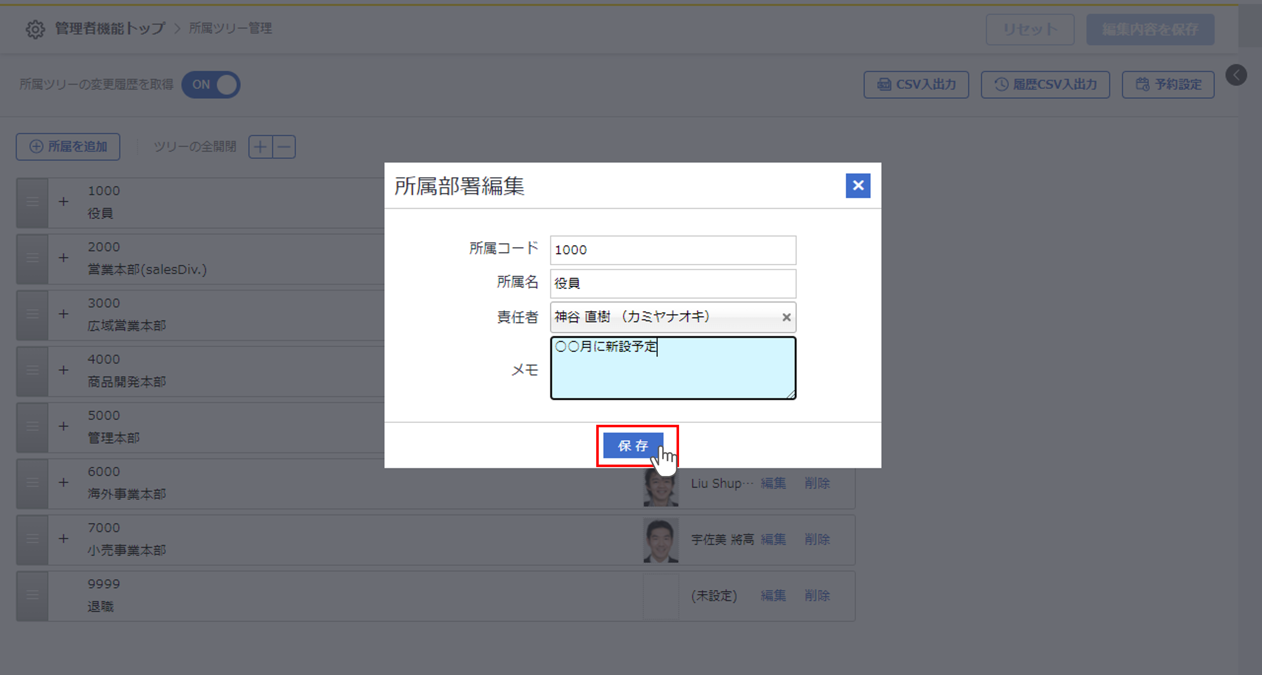Click the 所属を追加 button
The image size is (1262, 675).
tap(68, 147)
